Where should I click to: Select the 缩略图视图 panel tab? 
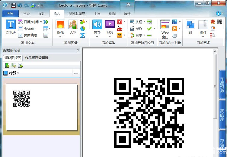(x=13, y=58)
